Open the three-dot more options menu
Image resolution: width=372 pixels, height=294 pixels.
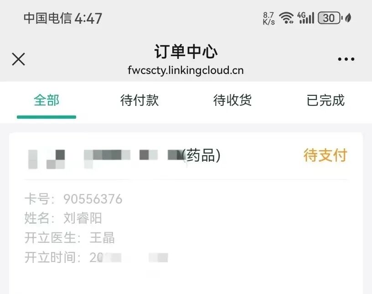click(346, 59)
